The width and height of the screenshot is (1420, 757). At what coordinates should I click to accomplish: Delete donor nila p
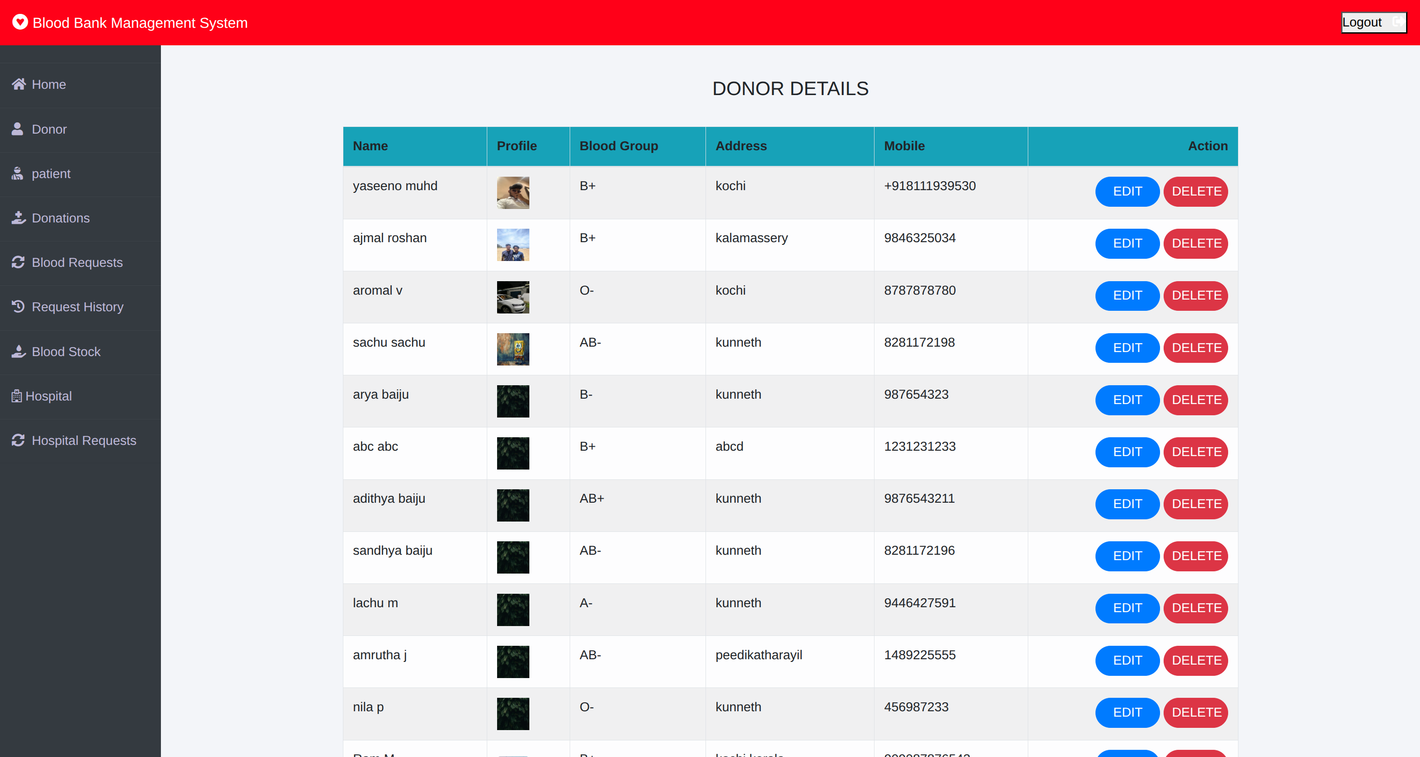pyautogui.click(x=1195, y=712)
